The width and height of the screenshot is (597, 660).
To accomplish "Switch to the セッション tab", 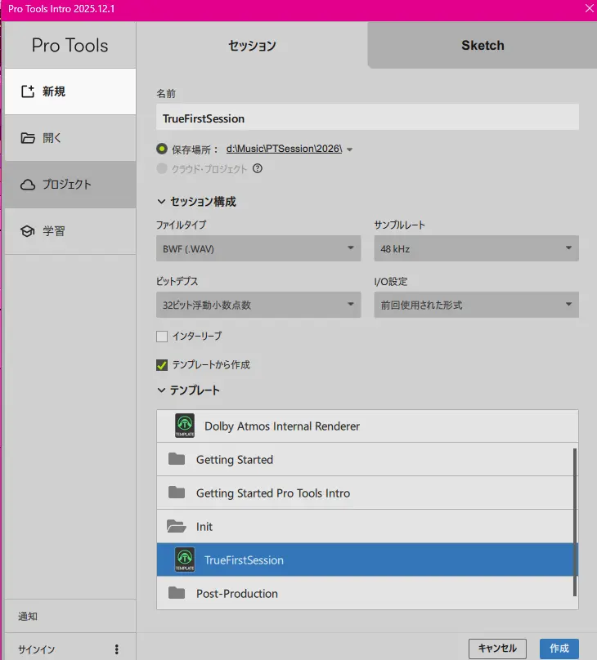I will [252, 46].
